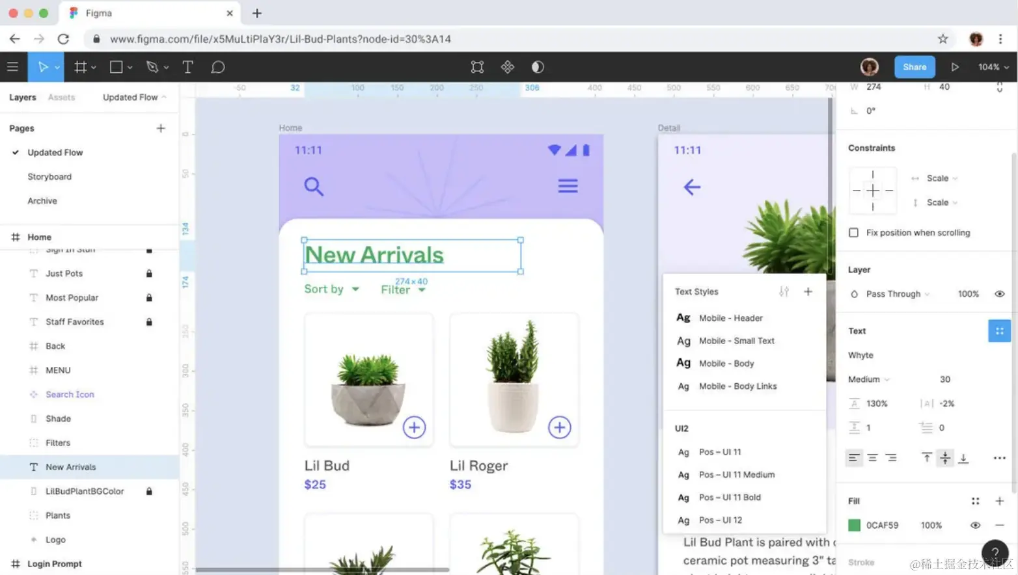The width and height of the screenshot is (1018, 575).
Task: Toggle layer visibility eye in Layer section
Action: [x=1000, y=294]
